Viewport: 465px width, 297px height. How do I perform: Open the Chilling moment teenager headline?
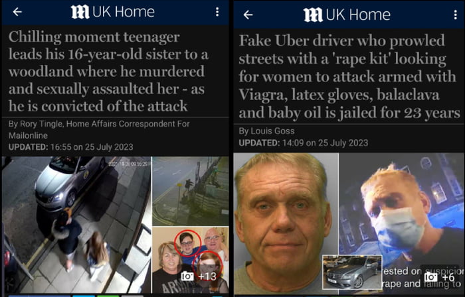108,72
